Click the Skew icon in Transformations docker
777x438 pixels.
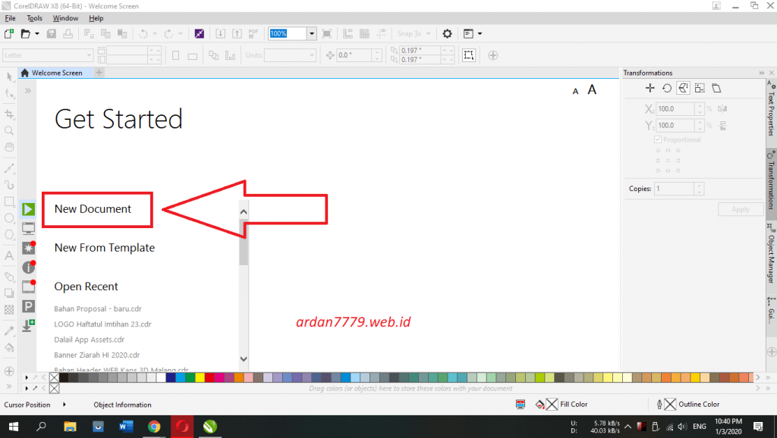pyautogui.click(x=716, y=88)
